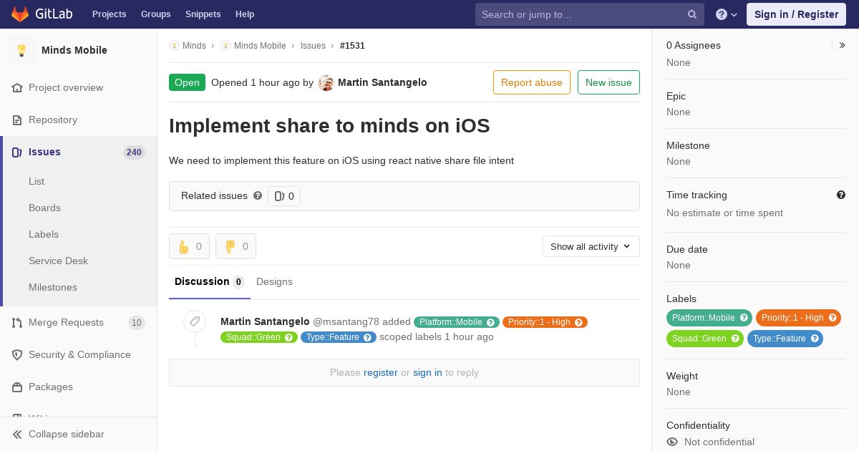Click help icon on sidebar Squad::Green label
This screenshot has height=451, width=859.
[735, 339]
